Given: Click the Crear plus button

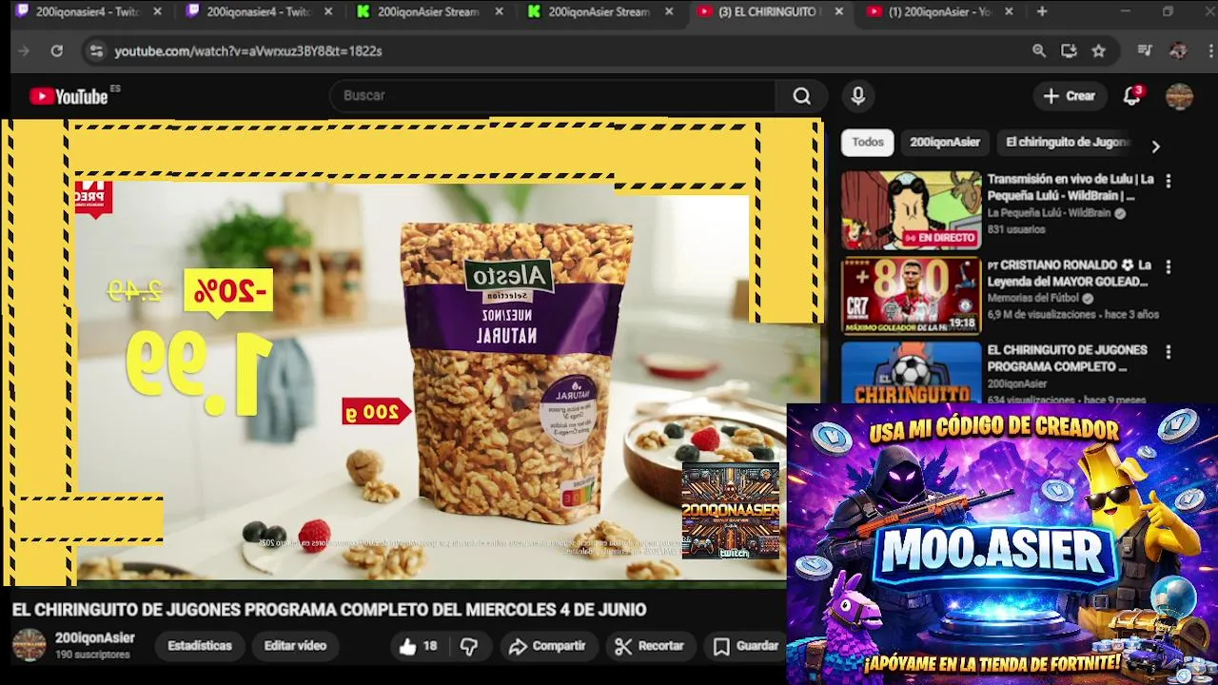Looking at the screenshot, I should [1069, 96].
